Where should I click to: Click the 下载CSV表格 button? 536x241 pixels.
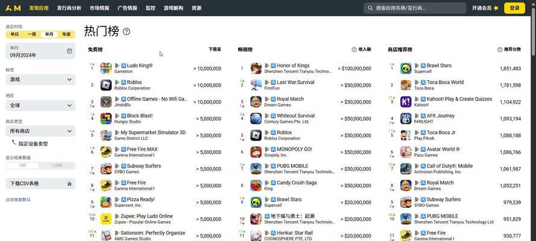[x=40, y=184]
